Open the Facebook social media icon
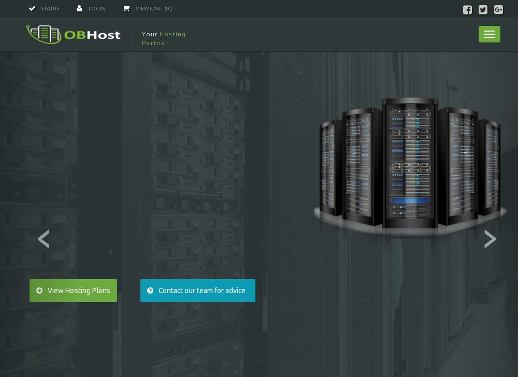The width and height of the screenshot is (518, 377). pos(467,10)
